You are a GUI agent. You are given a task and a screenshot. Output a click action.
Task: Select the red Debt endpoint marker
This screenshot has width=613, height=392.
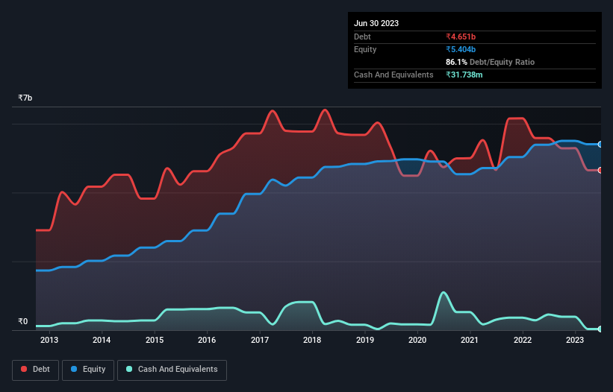coord(600,171)
